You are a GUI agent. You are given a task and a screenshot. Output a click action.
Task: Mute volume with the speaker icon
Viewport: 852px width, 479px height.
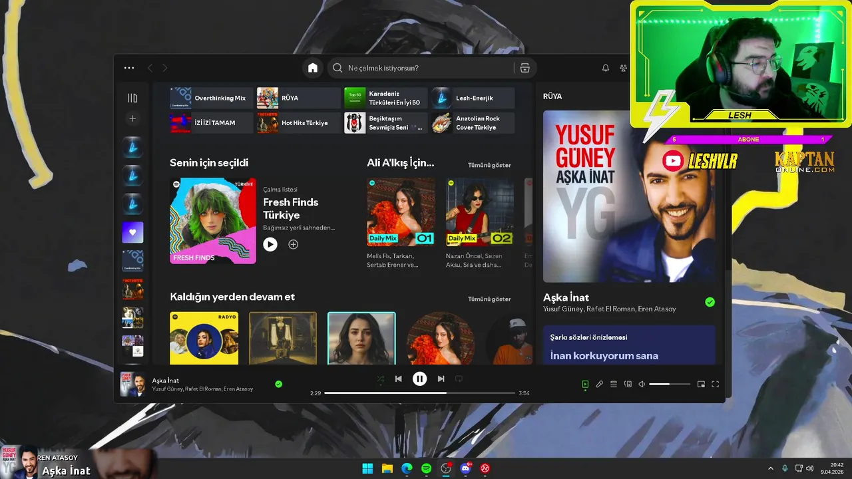tap(642, 384)
